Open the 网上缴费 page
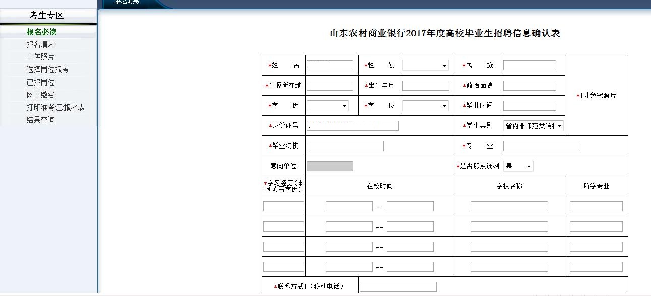The height and width of the screenshot is (296, 651). (x=40, y=95)
